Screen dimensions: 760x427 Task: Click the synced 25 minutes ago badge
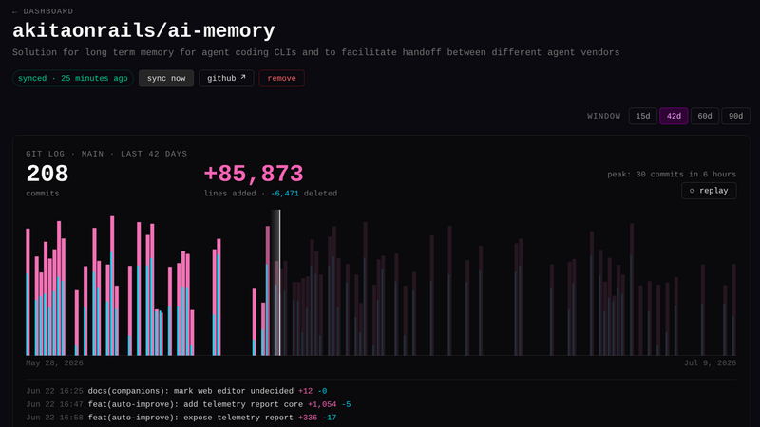[x=73, y=78]
